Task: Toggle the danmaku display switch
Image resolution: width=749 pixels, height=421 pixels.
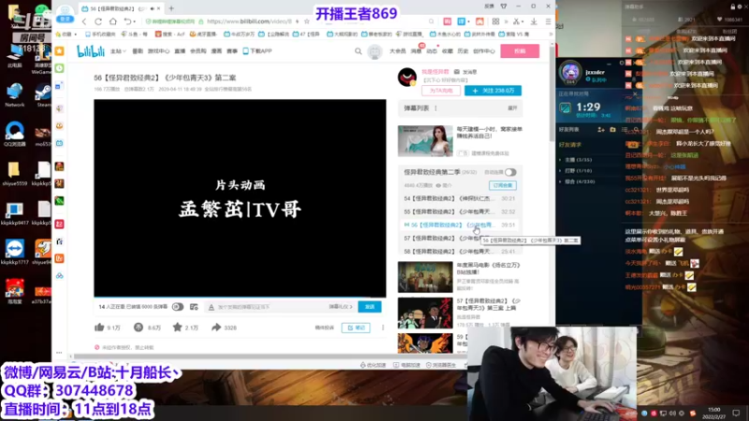Action: pos(178,307)
